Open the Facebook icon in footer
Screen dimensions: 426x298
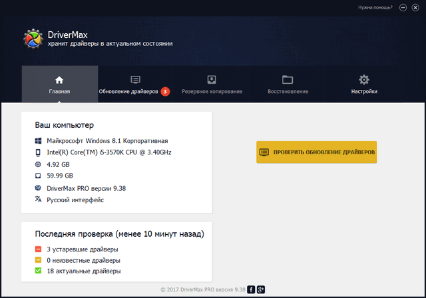click(x=251, y=289)
